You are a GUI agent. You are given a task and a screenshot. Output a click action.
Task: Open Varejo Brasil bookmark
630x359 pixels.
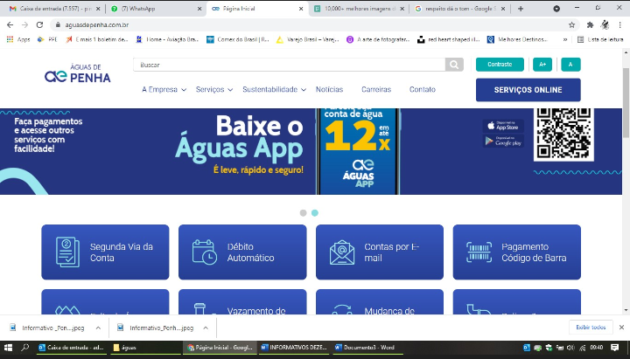308,39
